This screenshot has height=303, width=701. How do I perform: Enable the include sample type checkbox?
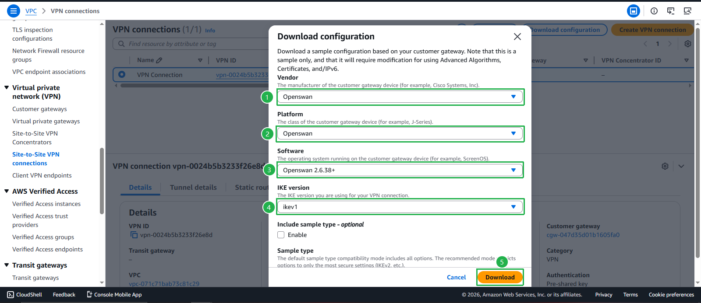point(281,235)
